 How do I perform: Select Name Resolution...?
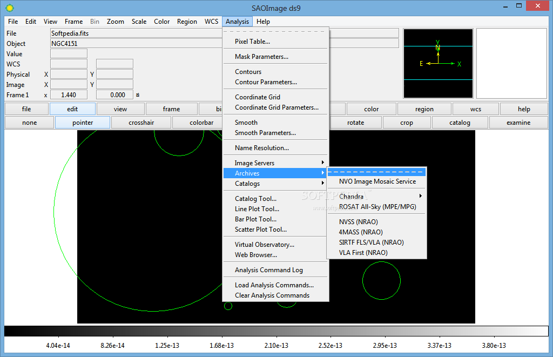pos(276,148)
